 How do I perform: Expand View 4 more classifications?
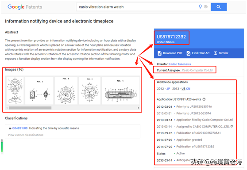pos(26,135)
